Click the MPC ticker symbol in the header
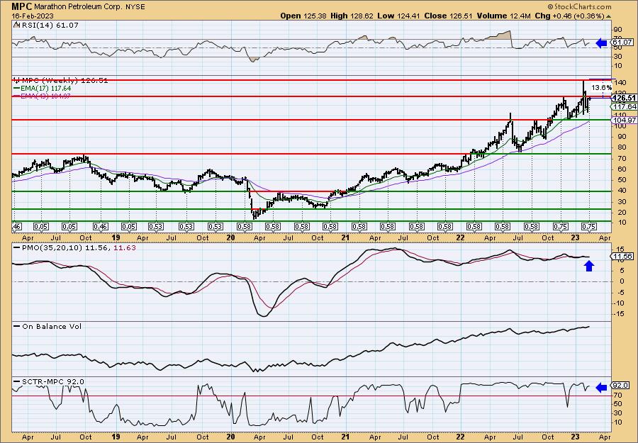 coord(22,6)
